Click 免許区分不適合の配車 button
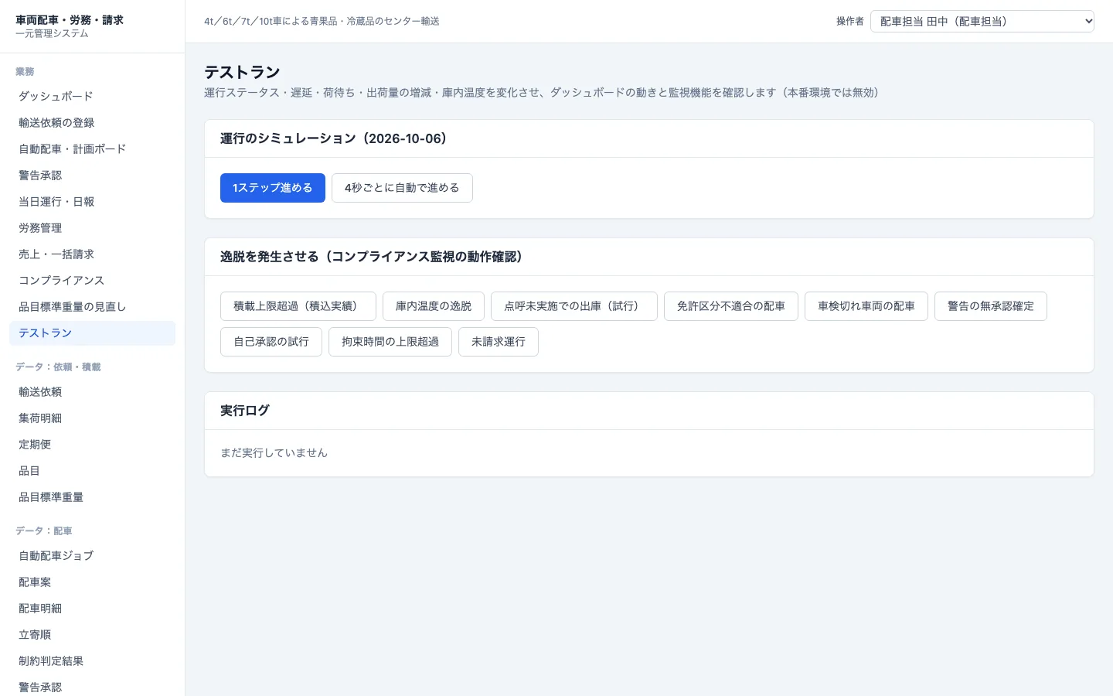The width and height of the screenshot is (1113, 696). click(x=731, y=306)
